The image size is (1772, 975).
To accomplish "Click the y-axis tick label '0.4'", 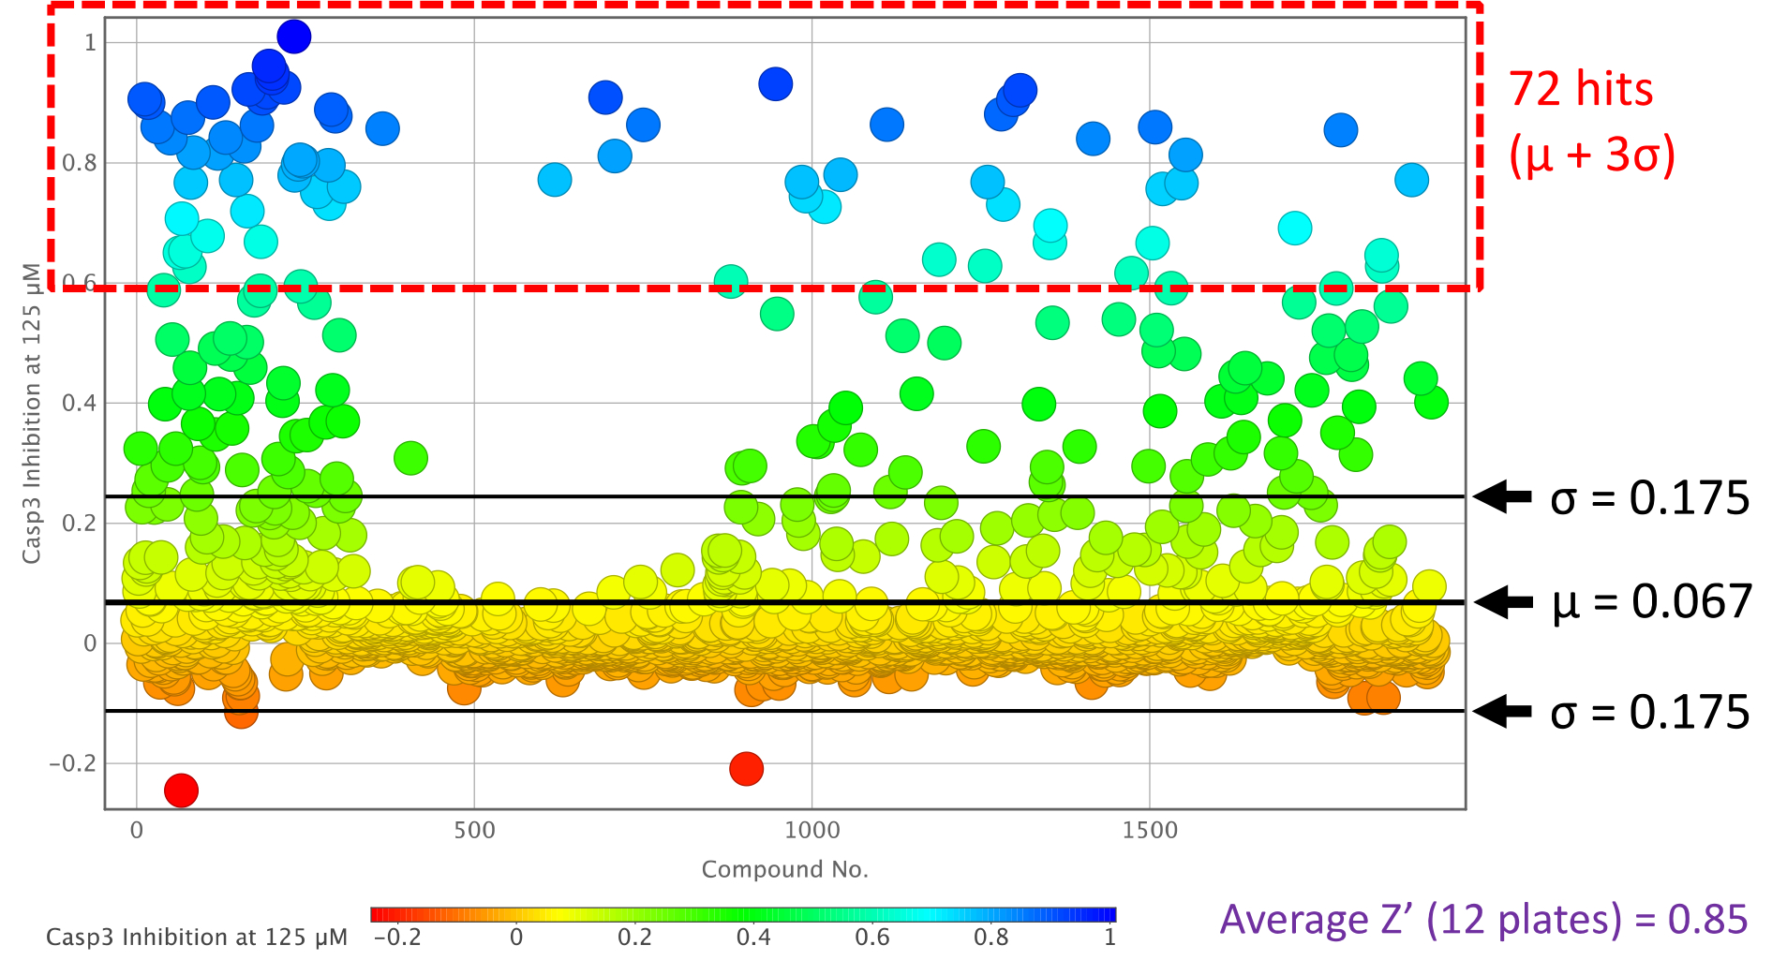I will click(80, 403).
